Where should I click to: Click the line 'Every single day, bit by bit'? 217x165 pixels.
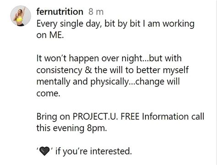click(88, 24)
